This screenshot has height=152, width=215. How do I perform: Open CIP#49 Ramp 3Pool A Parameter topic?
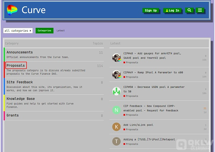(153, 72)
